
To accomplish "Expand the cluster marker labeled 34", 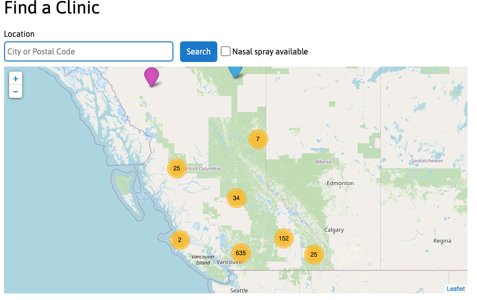I will point(236,198).
